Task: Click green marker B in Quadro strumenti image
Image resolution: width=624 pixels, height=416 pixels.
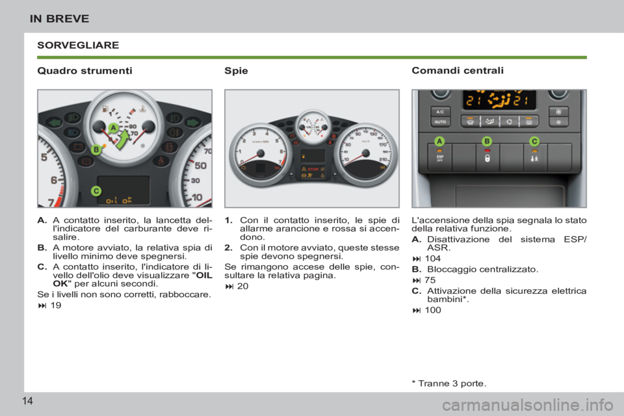Action: coord(96,149)
